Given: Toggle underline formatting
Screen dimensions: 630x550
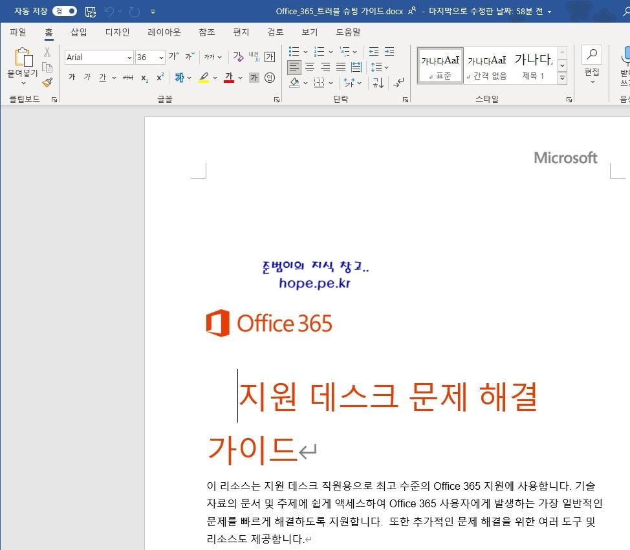Looking at the screenshot, I should click(x=103, y=77).
